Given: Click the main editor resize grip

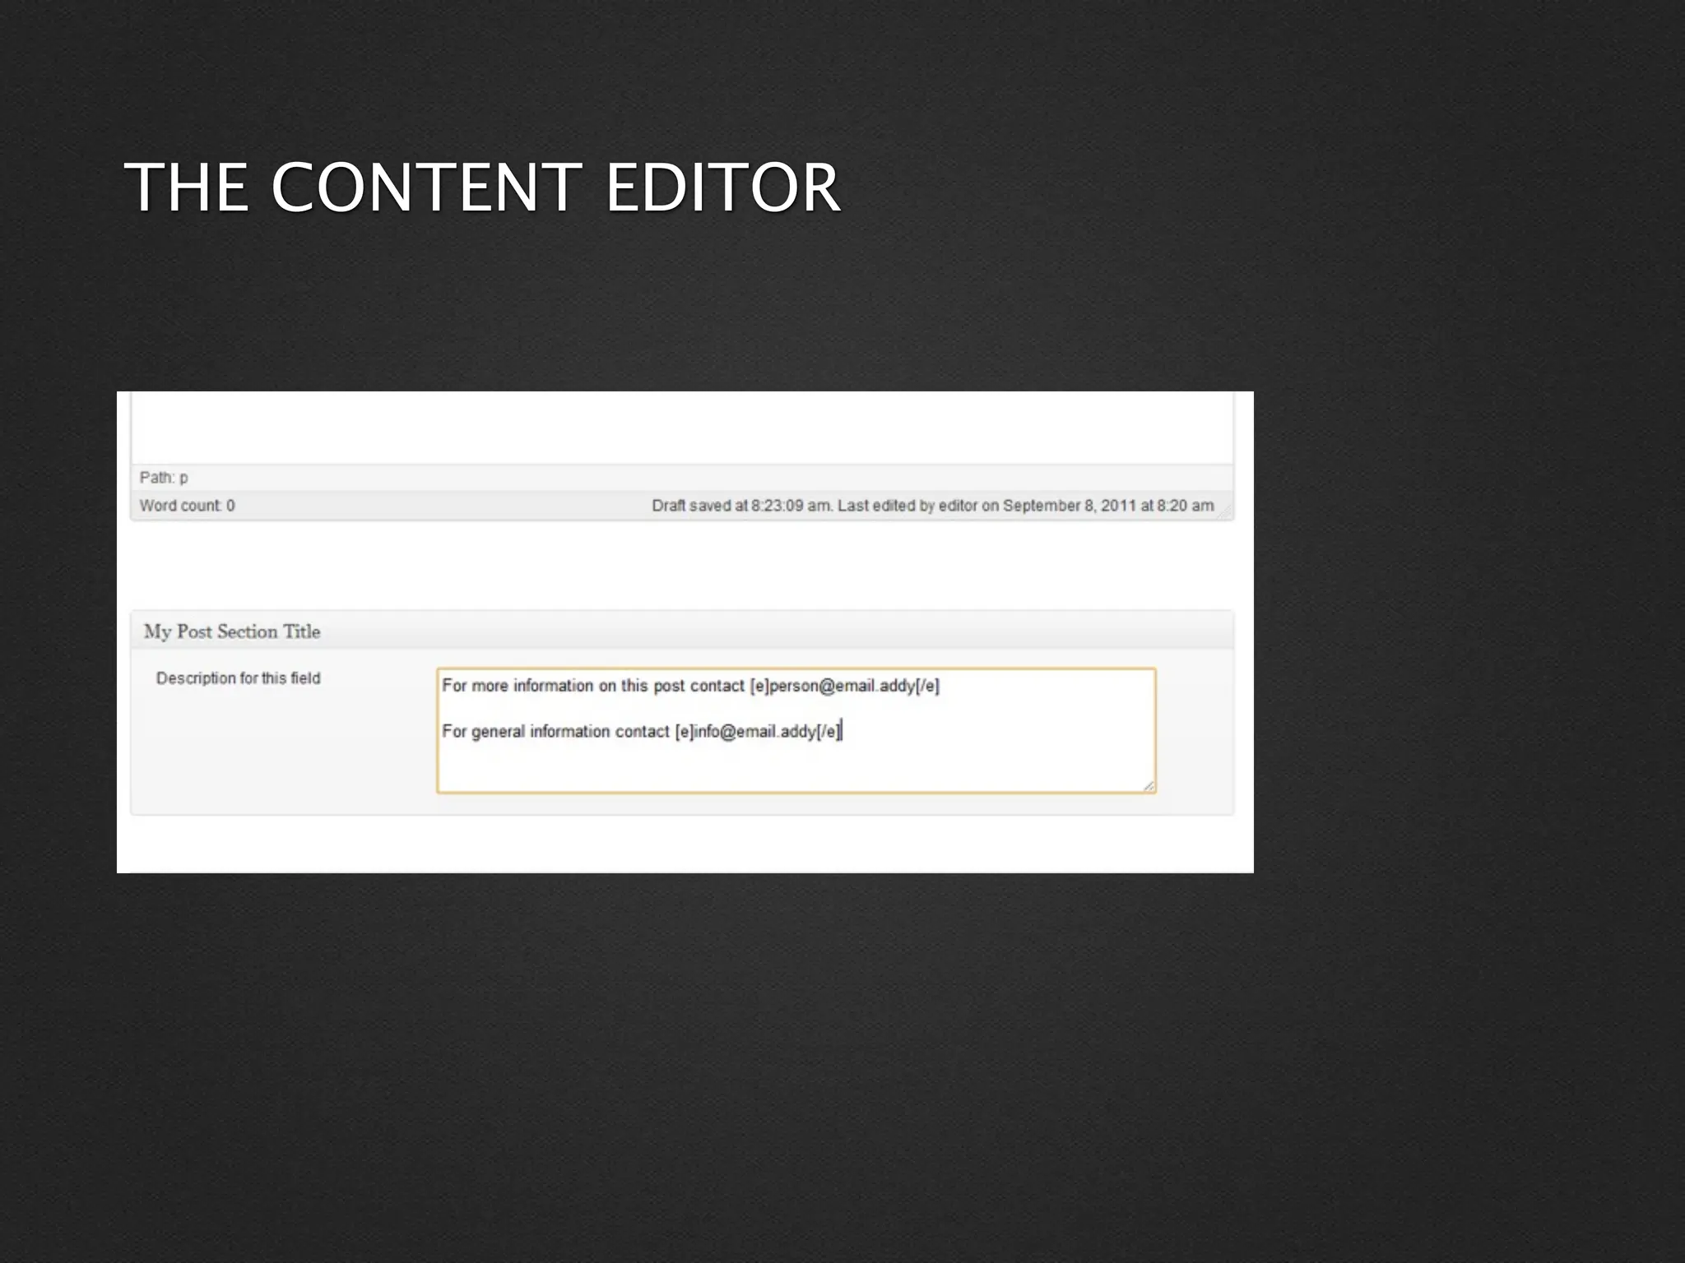Looking at the screenshot, I should (1224, 511).
